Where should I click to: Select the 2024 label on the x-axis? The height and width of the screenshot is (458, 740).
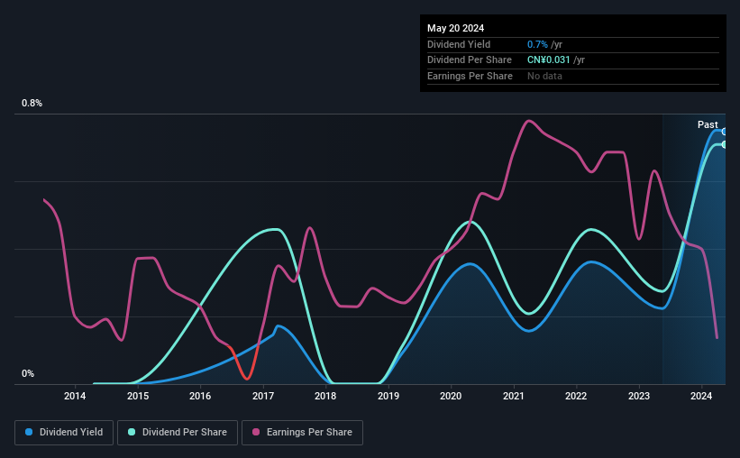[x=701, y=396]
